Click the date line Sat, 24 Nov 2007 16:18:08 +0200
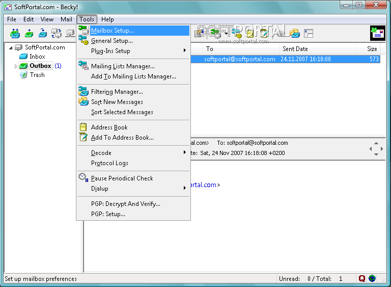391x287 pixels. tap(242, 153)
